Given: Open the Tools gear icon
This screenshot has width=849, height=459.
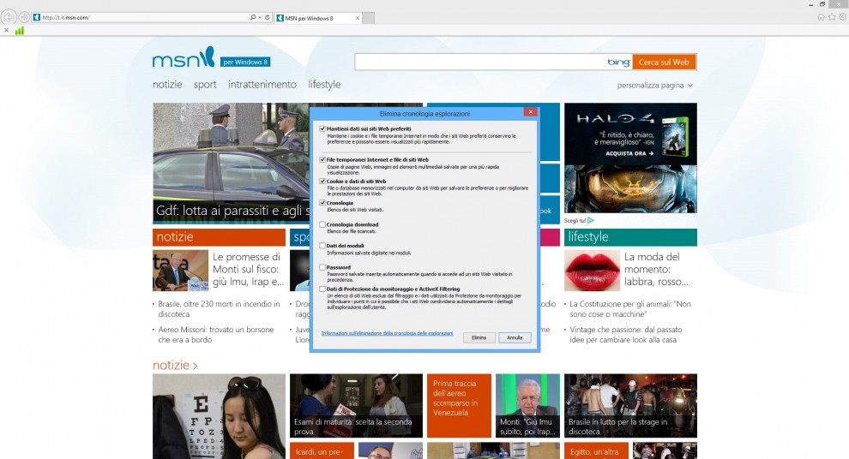Looking at the screenshot, I should 842,17.
